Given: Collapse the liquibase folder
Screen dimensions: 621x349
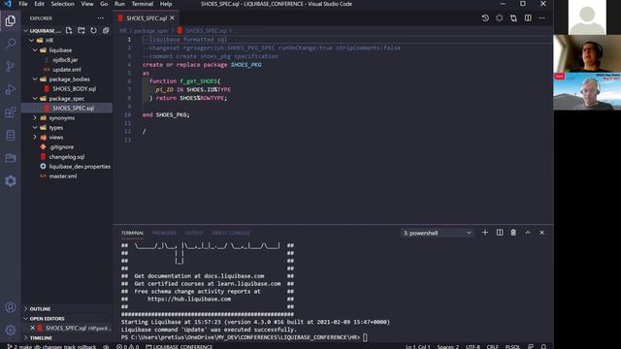Looking at the screenshot, I should [x=35, y=50].
